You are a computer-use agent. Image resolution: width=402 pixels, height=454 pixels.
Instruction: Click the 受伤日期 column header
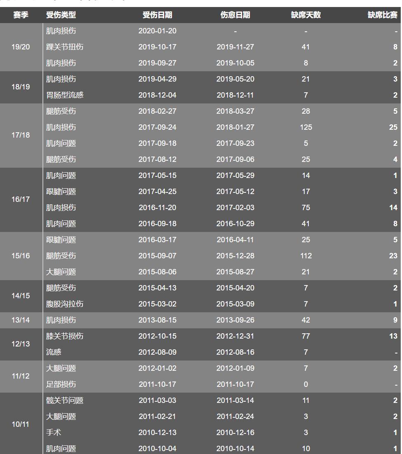tap(157, 15)
